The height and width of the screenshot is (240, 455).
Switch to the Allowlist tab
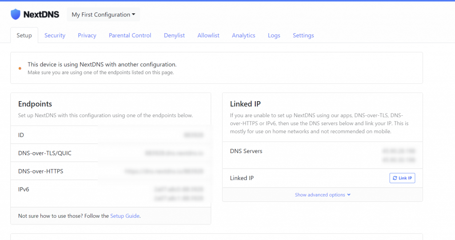coord(208,35)
